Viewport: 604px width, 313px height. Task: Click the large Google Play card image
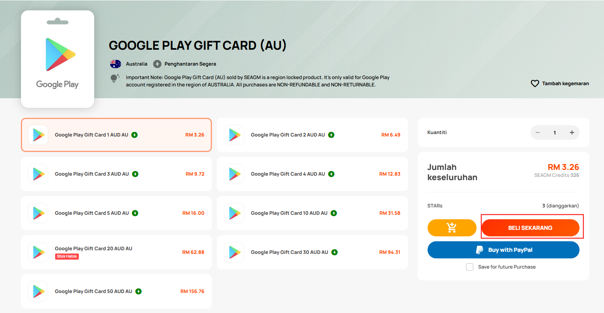tap(58, 59)
